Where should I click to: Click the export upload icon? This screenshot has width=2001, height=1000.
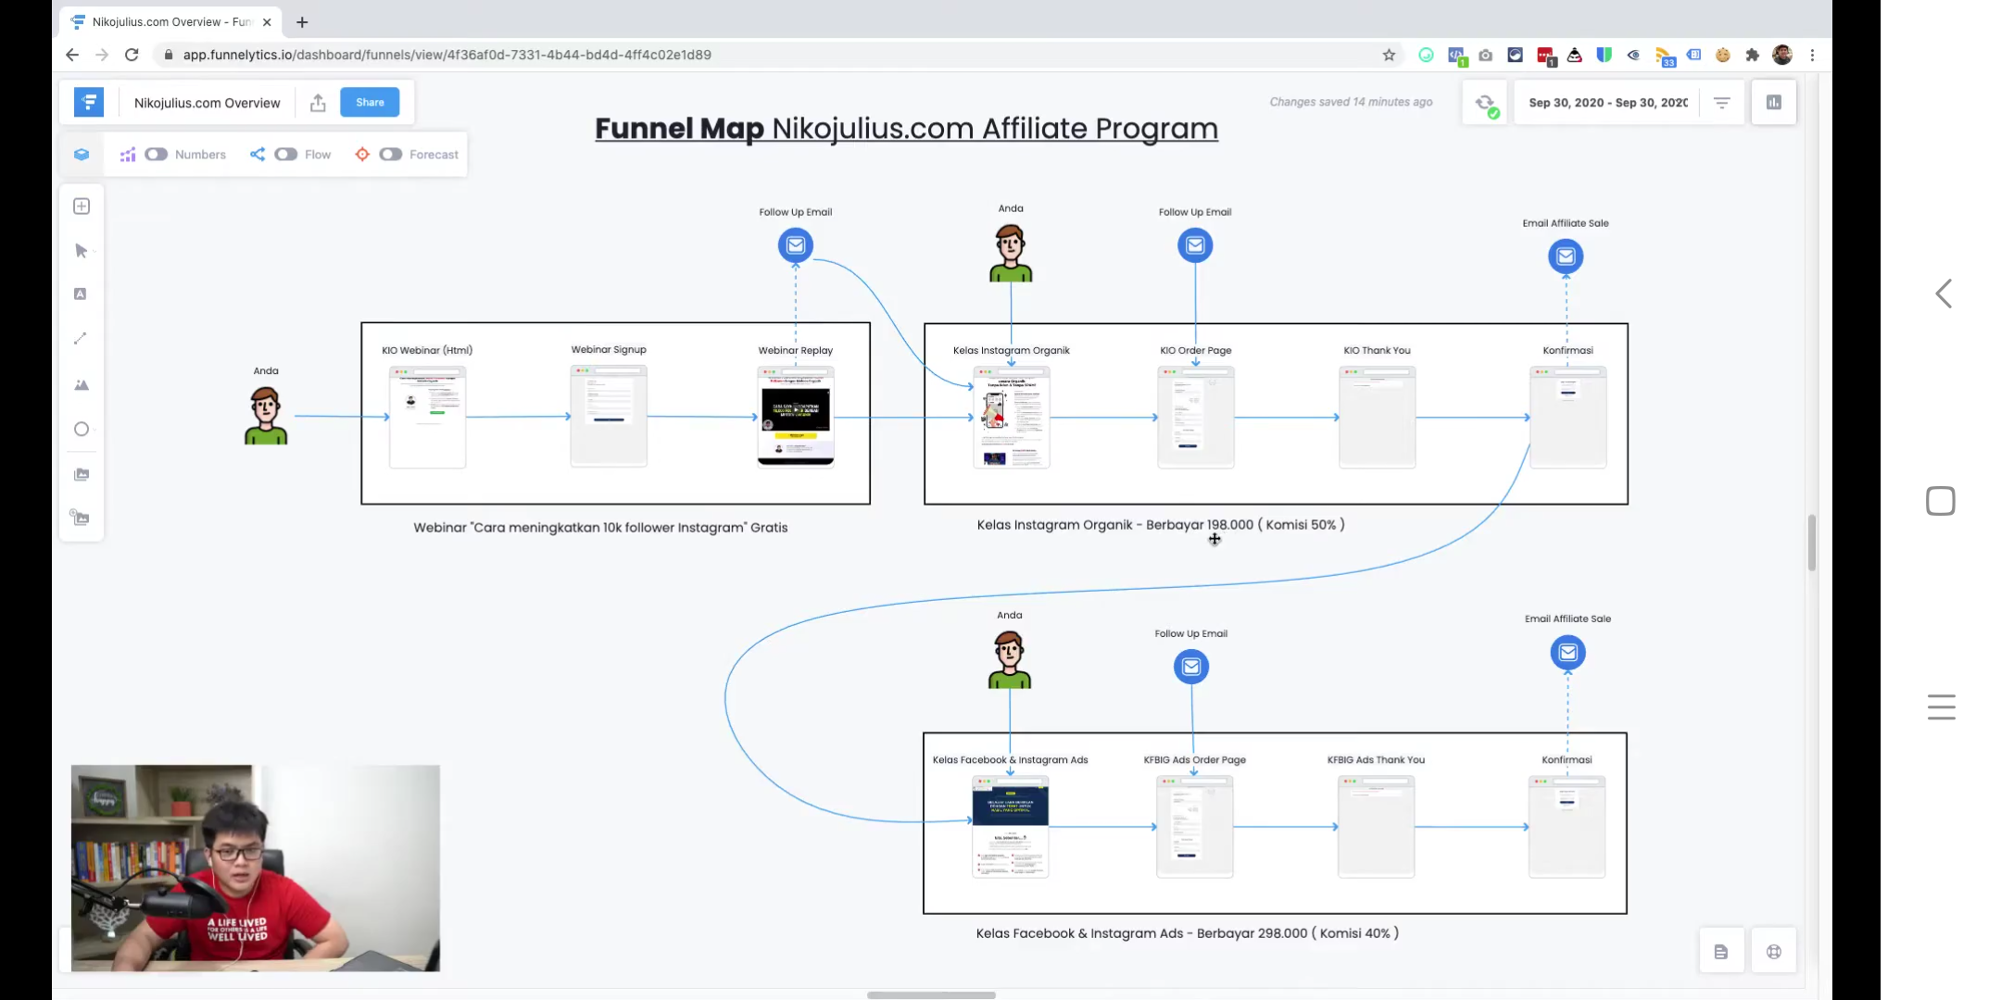point(318,103)
